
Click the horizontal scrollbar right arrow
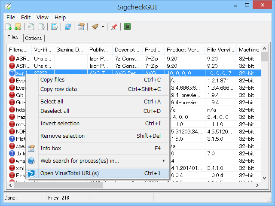257,185
